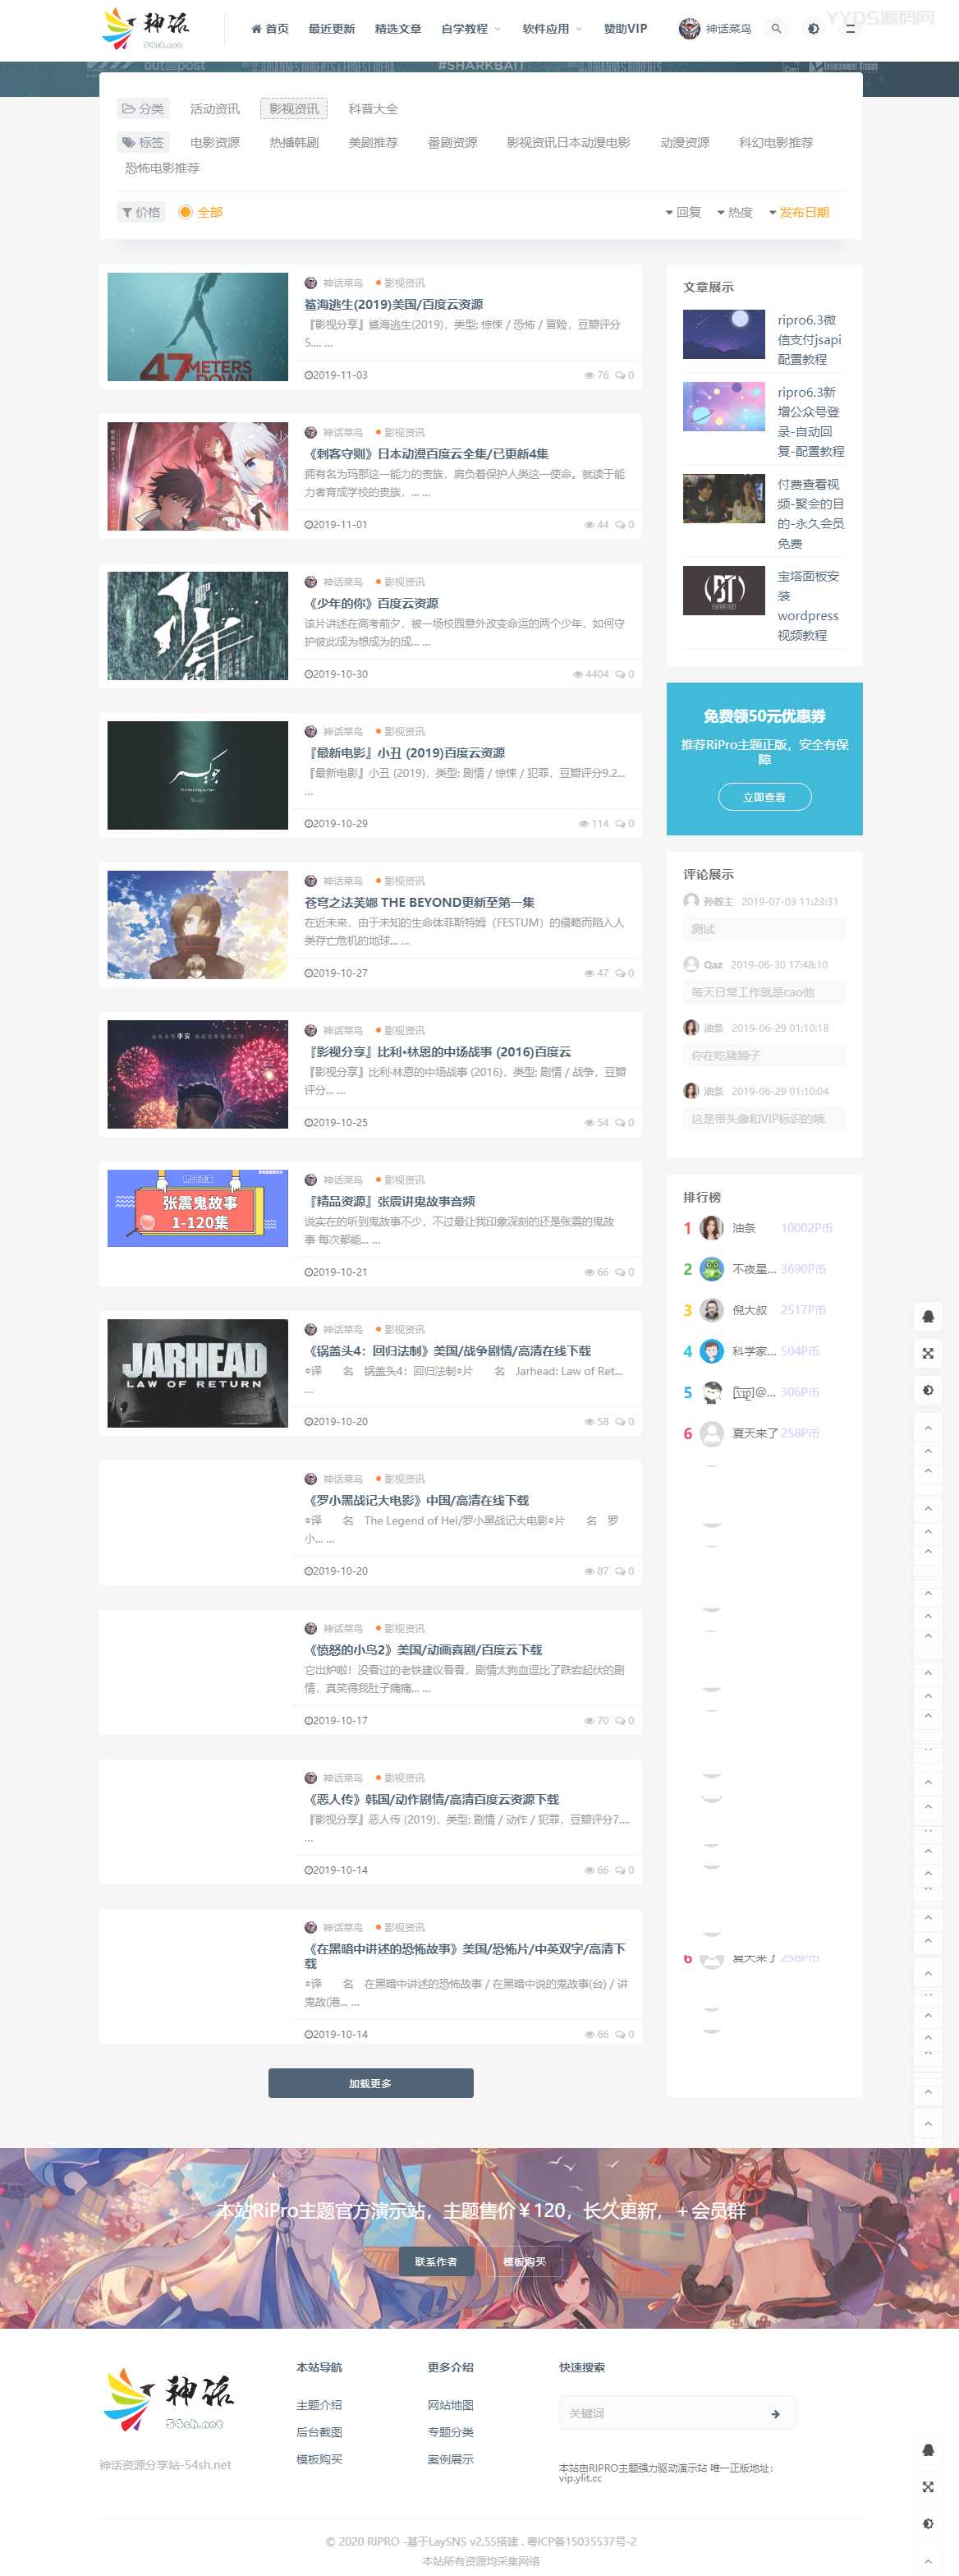This screenshot has width=959, height=2576.
Task: Click the 神话 site logo in header
Action: 146,29
